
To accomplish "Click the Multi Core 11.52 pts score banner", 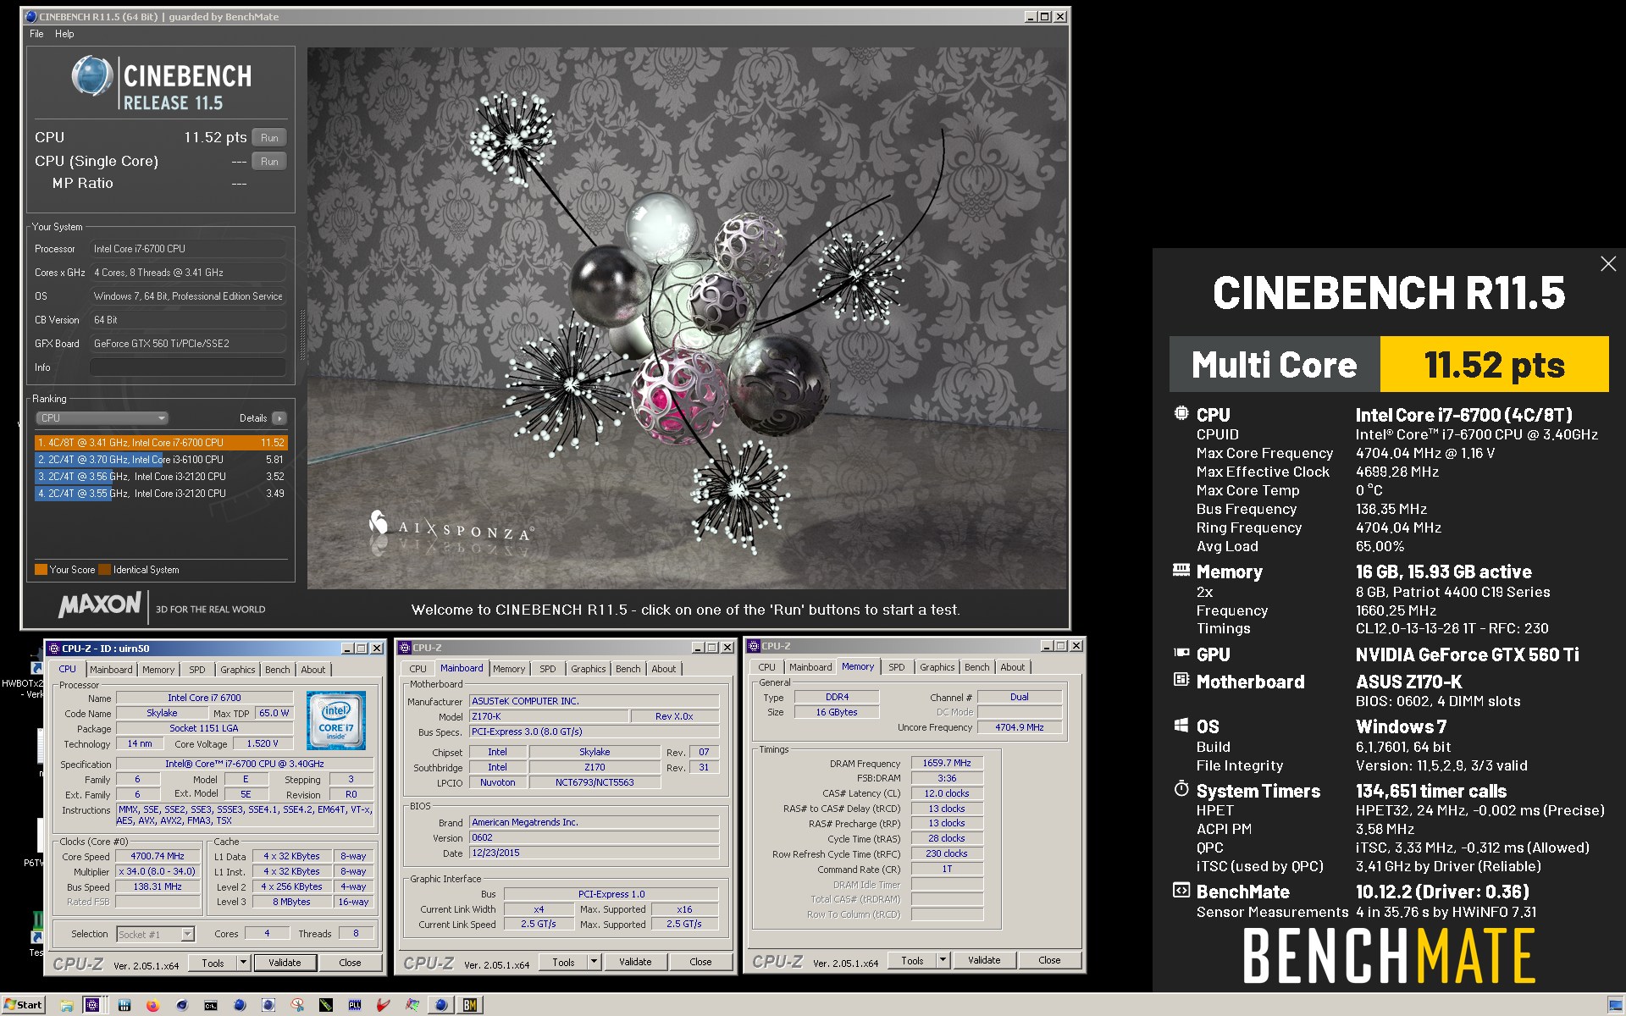I will click(x=1389, y=365).
